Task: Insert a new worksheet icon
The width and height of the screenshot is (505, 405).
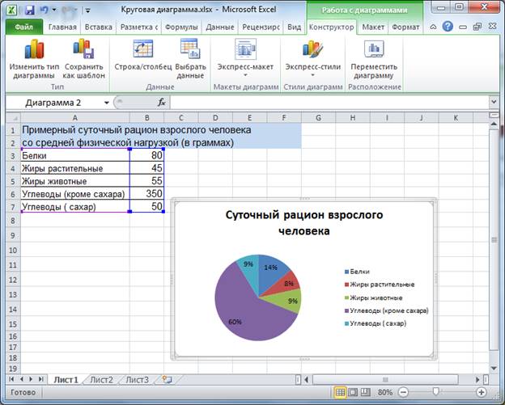Action: pos(167,380)
